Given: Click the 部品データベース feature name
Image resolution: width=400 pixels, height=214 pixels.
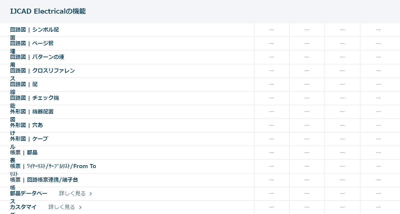Looking at the screenshot, I should pos(29,194).
